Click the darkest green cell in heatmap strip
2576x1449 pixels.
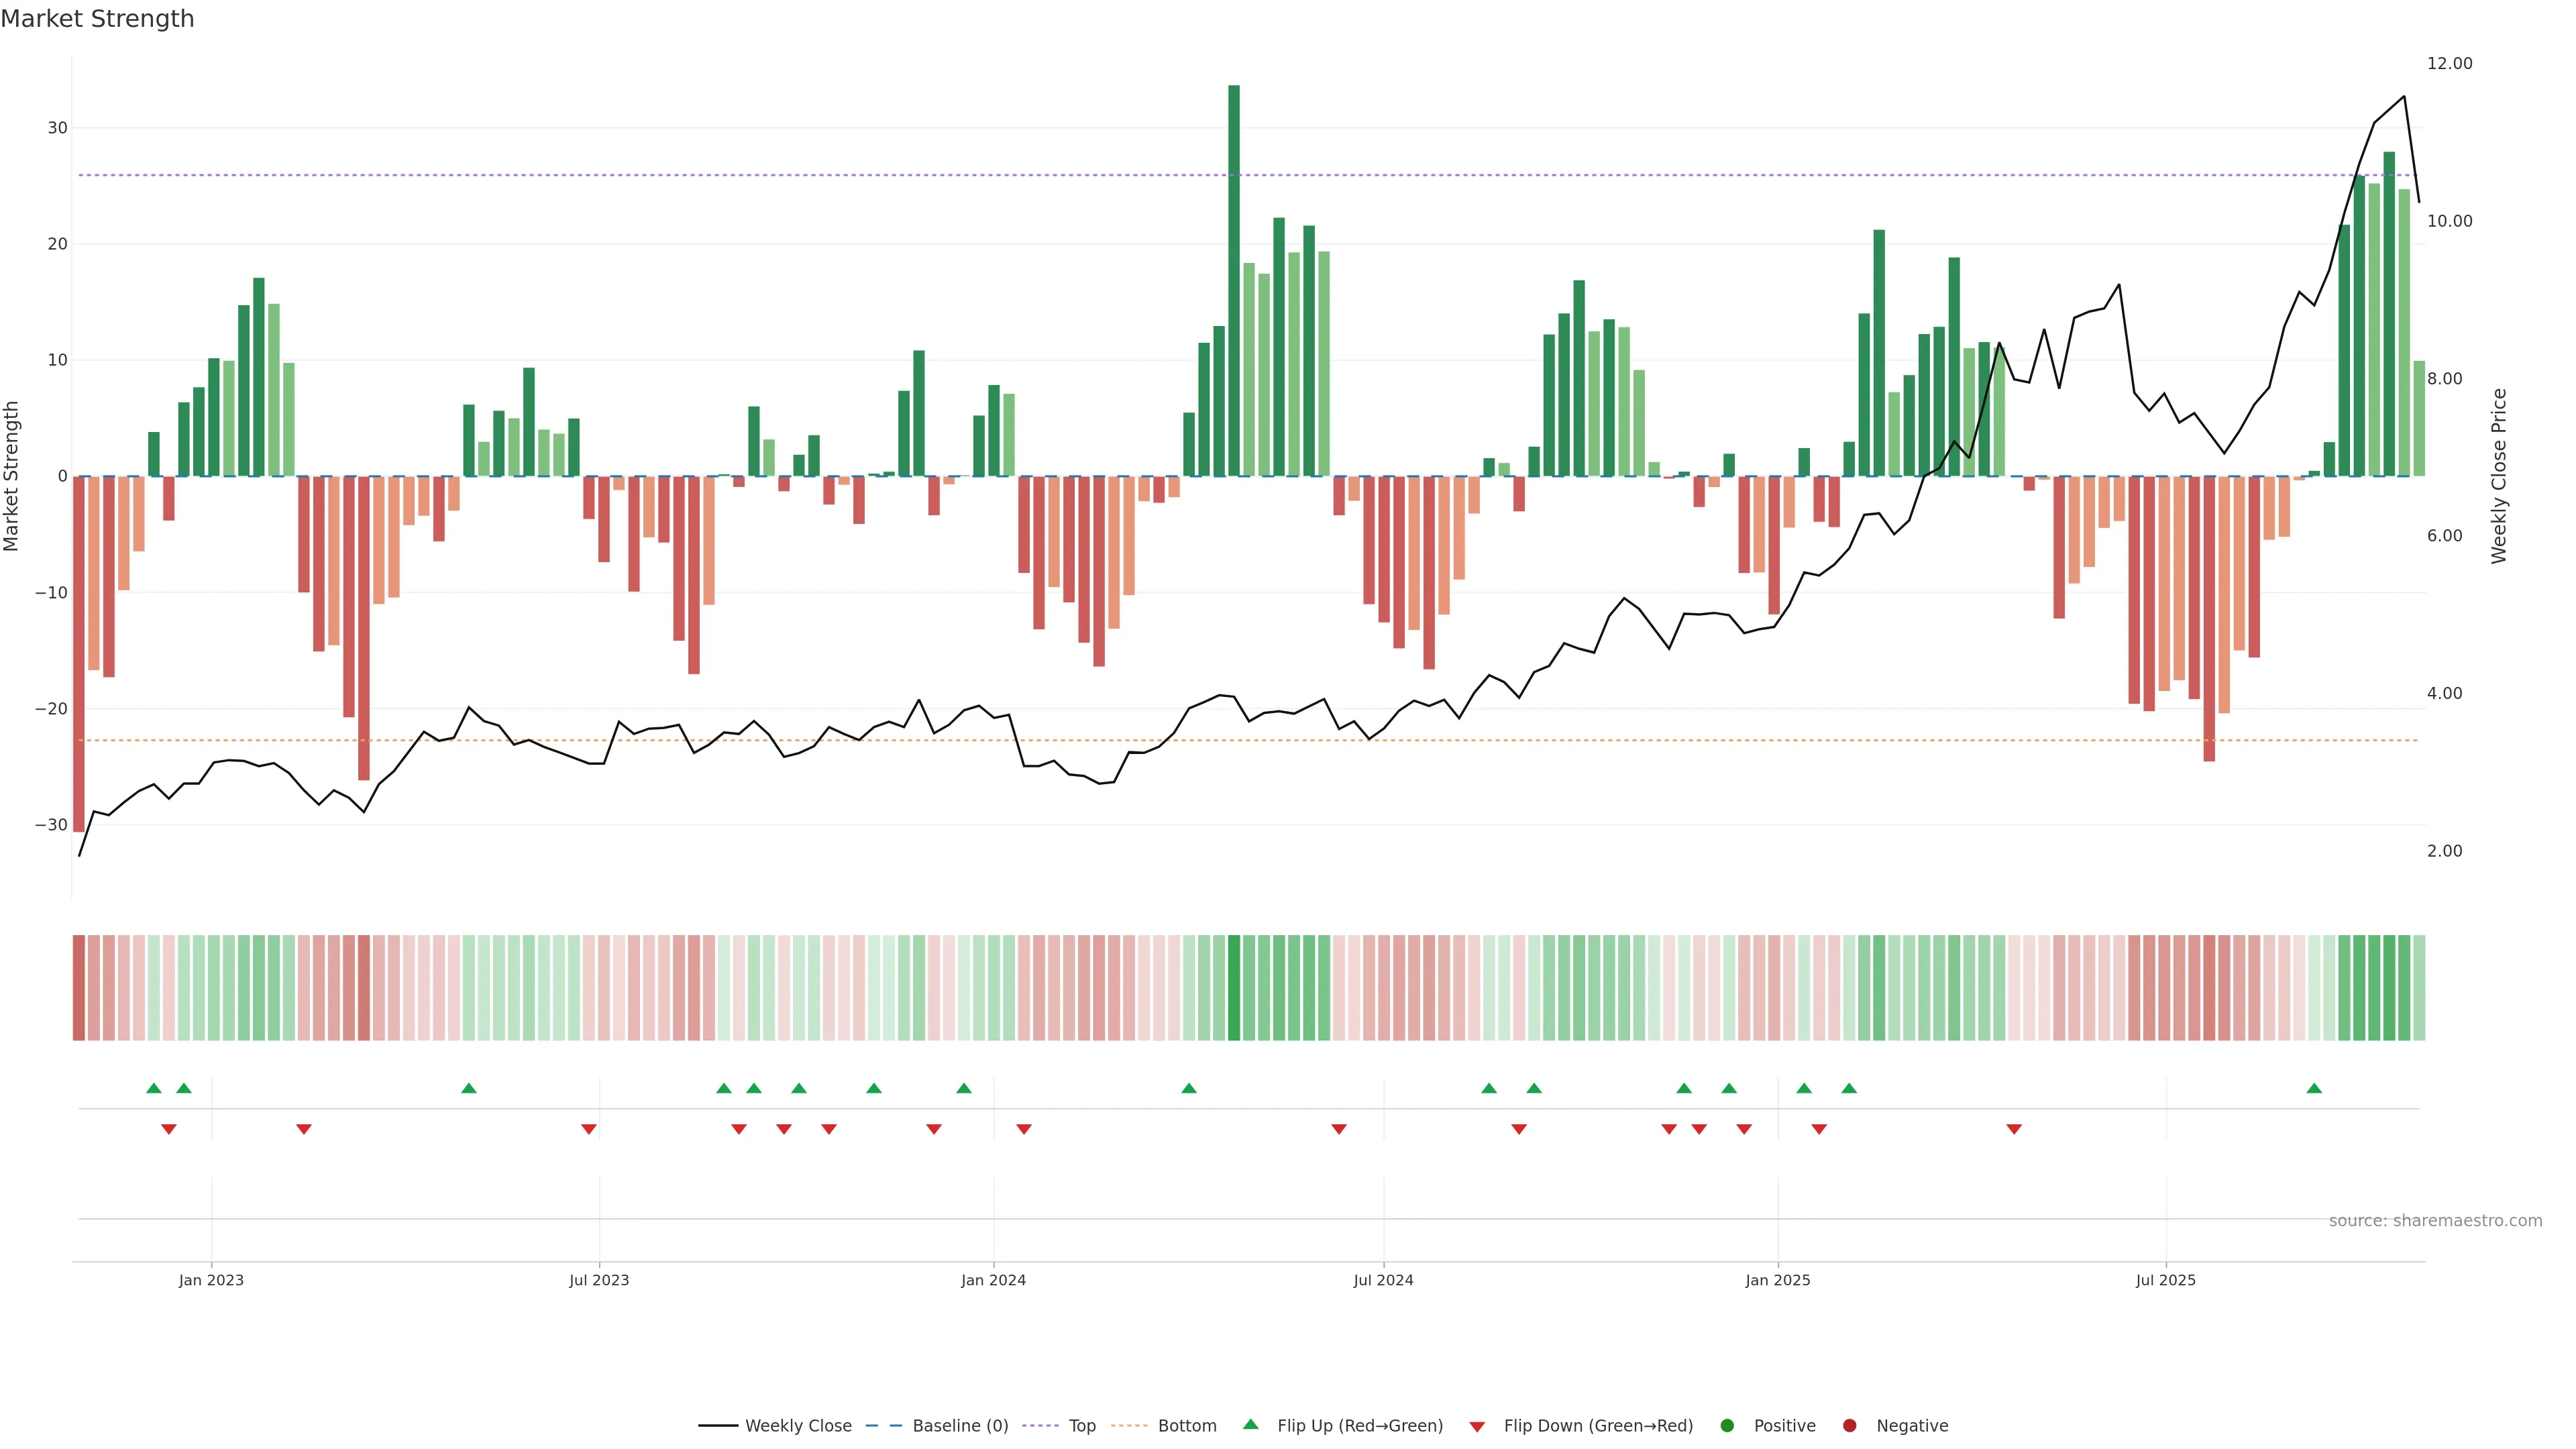click(1234, 988)
